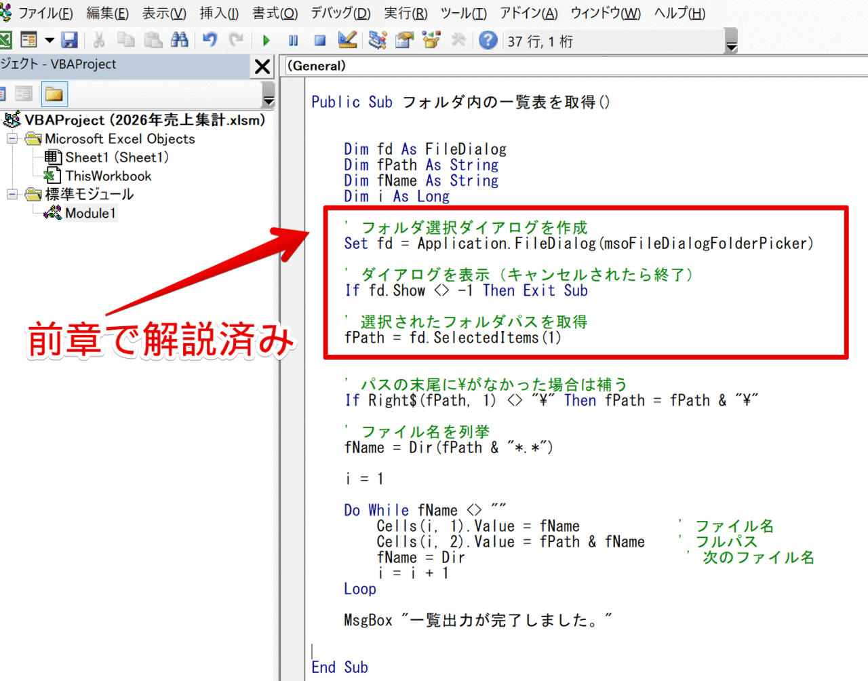Toggle Folders view in the project pane

54,94
